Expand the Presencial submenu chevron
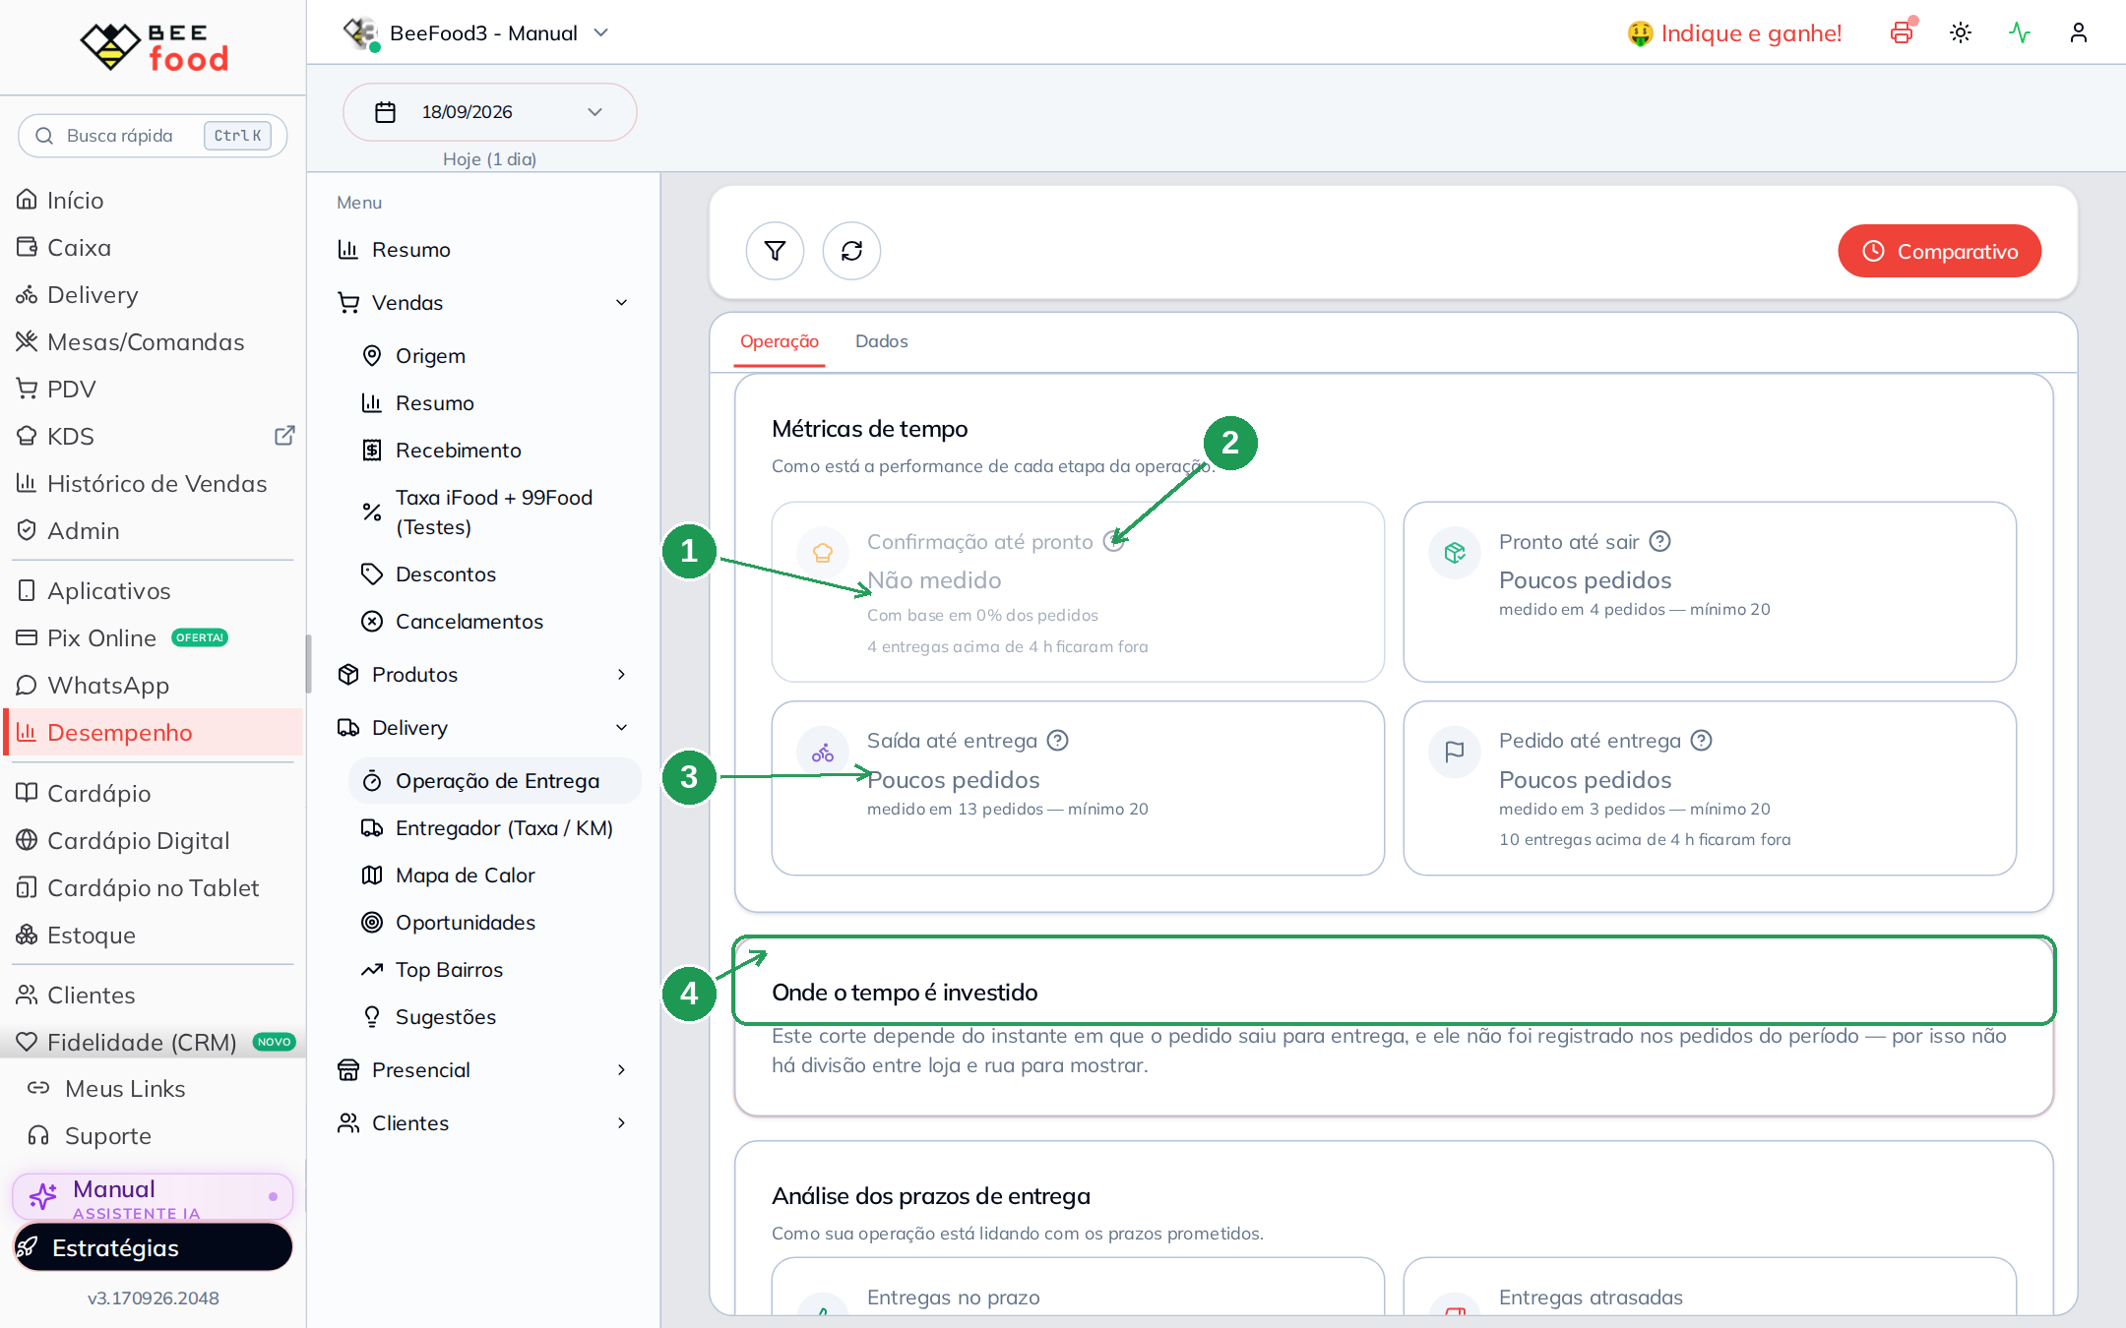The height and width of the screenshot is (1328, 2126). point(621,1069)
